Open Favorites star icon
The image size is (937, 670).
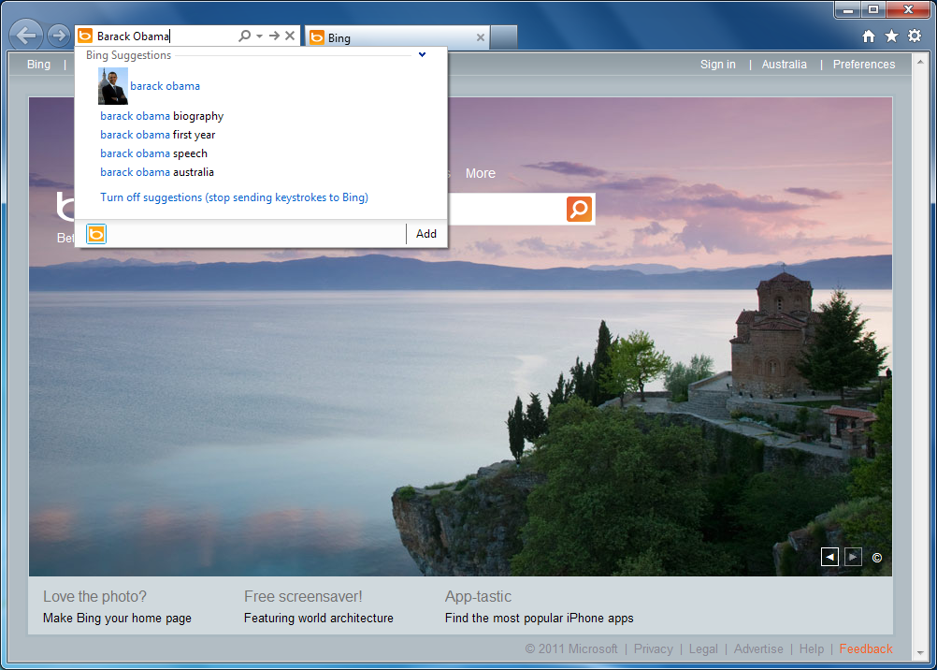tap(891, 36)
